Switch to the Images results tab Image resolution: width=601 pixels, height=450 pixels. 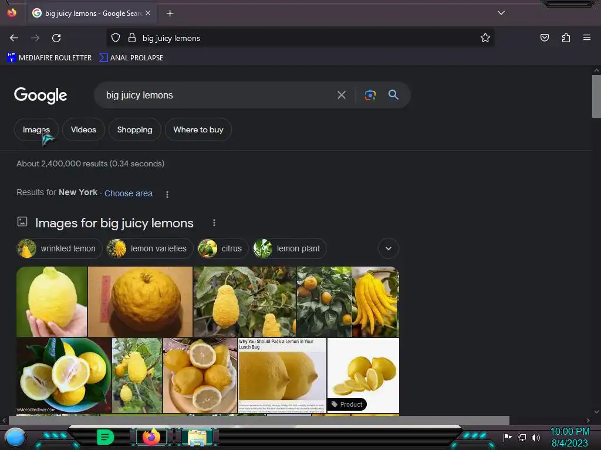click(x=36, y=129)
